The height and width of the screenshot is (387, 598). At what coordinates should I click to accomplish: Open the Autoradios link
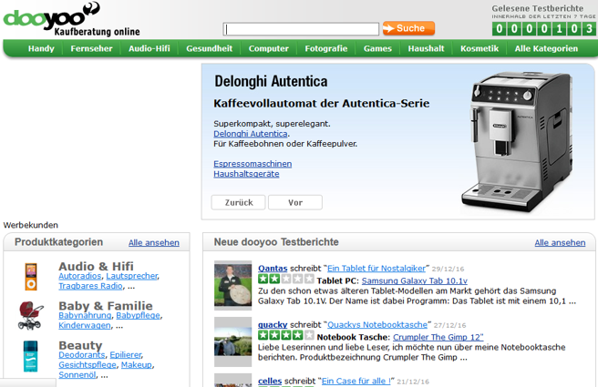tap(80, 276)
